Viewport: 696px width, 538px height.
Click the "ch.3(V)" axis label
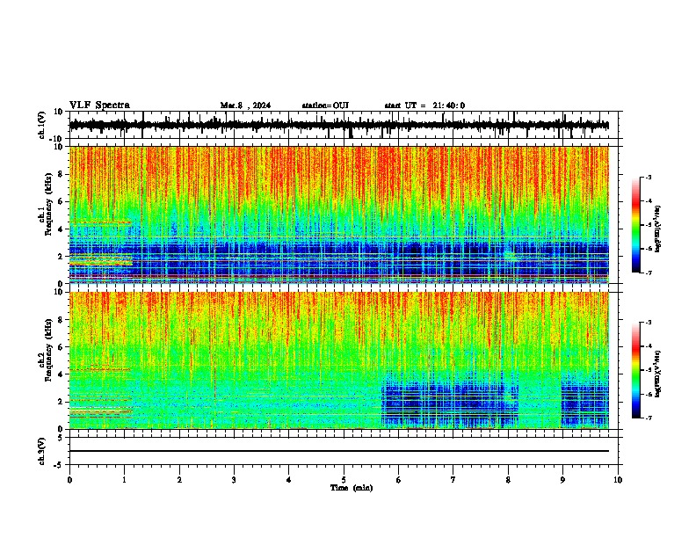click(x=42, y=452)
